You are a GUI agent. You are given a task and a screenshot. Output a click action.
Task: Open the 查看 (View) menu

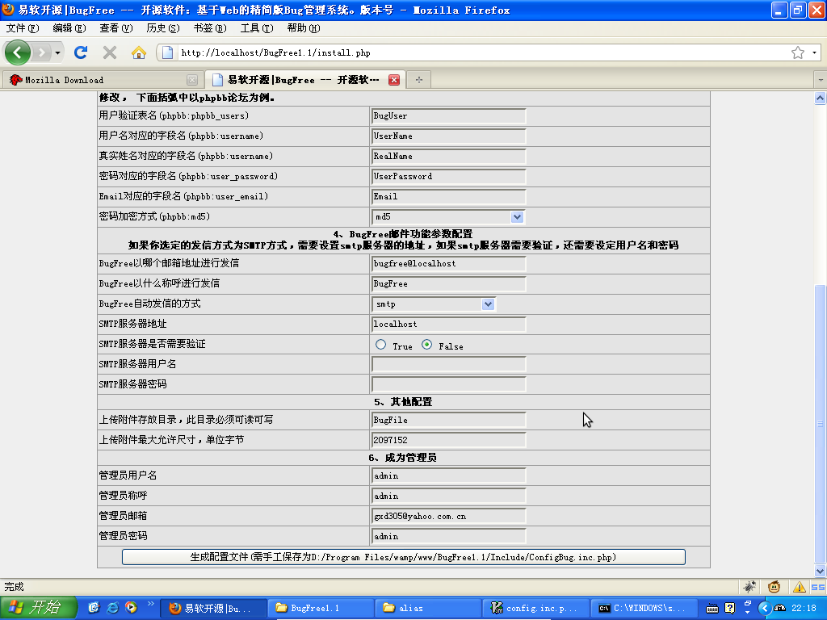tap(116, 28)
